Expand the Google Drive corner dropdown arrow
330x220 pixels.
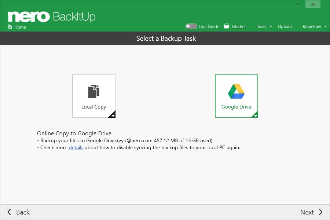(255, 114)
